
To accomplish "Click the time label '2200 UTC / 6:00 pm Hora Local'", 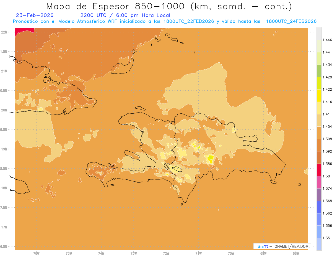I will click(125, 16).
